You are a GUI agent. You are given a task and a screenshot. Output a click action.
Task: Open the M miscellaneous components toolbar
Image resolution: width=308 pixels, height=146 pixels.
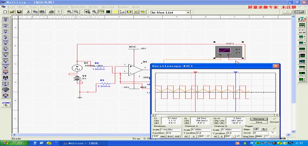[5, 78]
